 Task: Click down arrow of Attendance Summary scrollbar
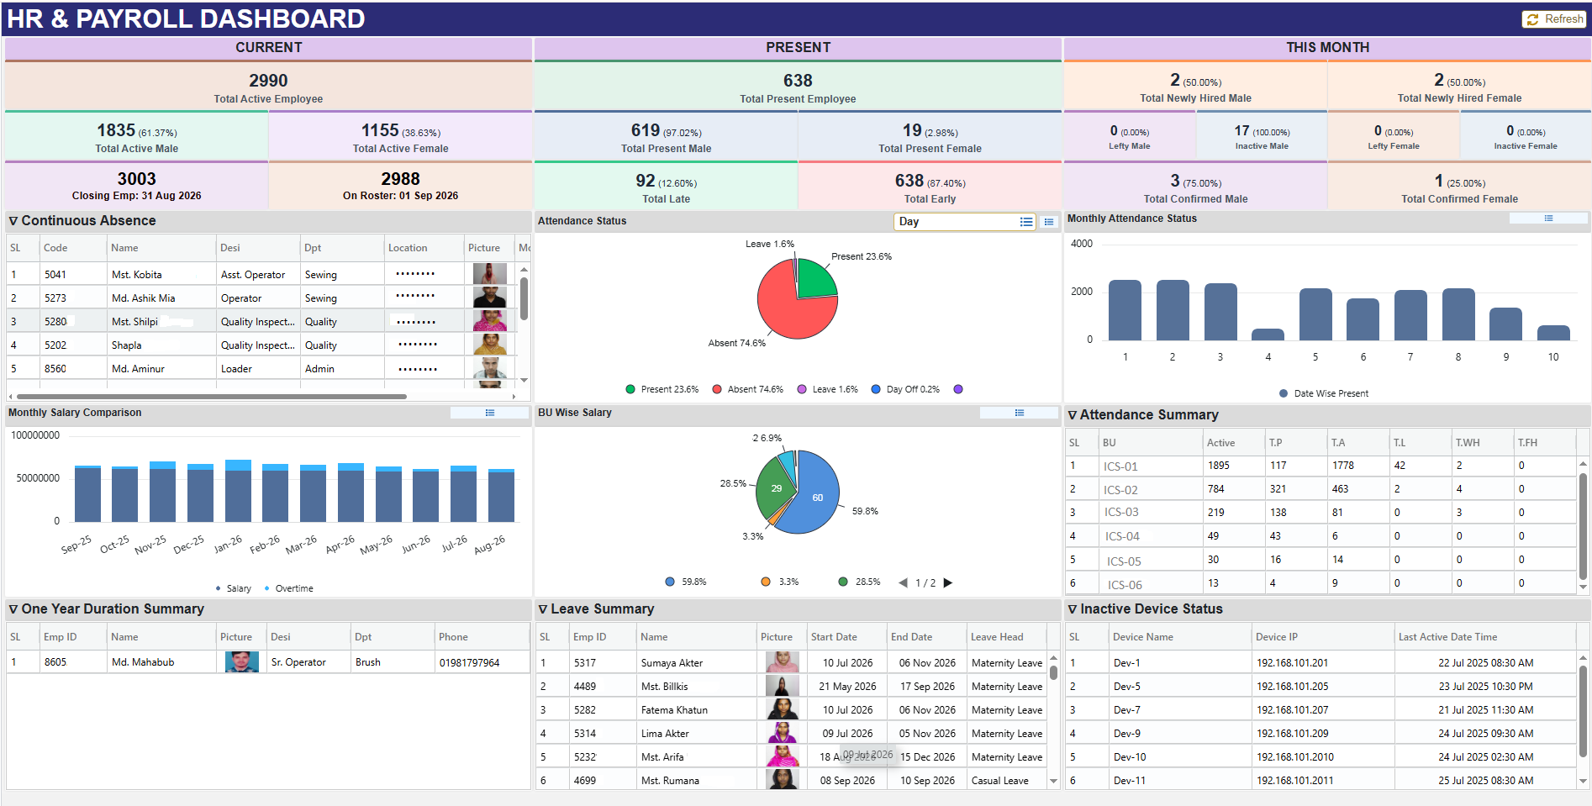click(1583, 587)
